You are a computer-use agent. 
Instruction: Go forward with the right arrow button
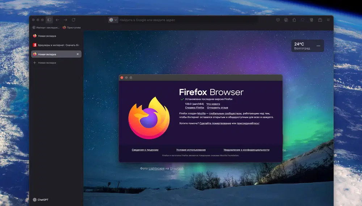pos(65,20)
